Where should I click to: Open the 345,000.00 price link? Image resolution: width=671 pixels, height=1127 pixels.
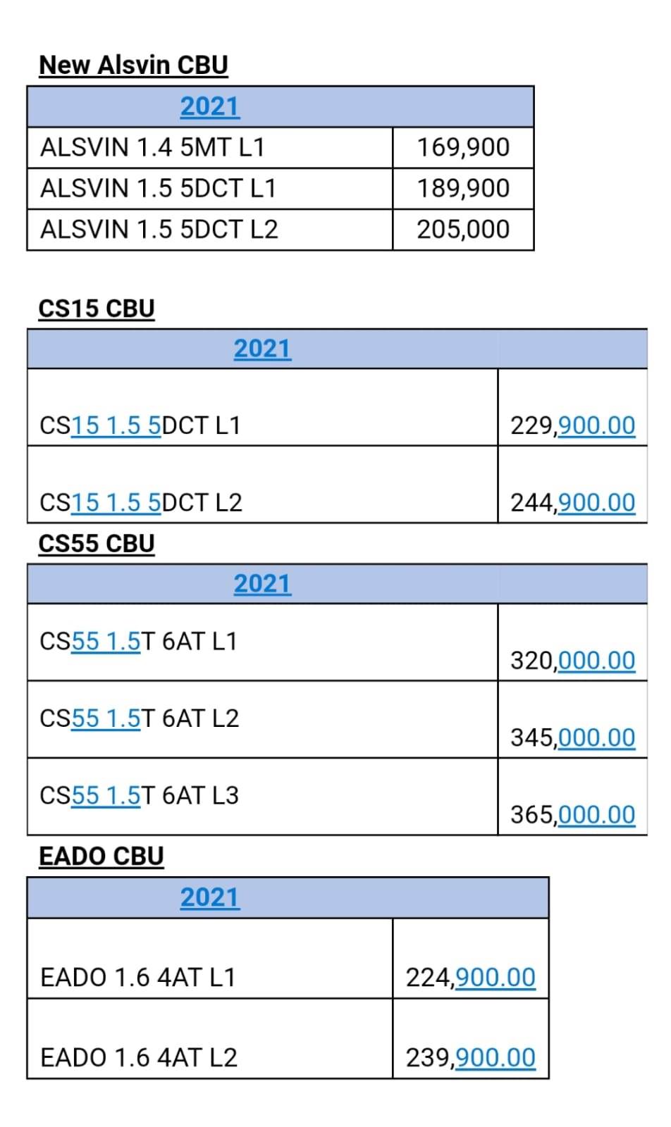click(x=596, y=737)
